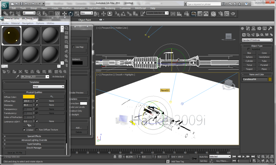Uncheck the 2-Sided checkbox

tap(24, 130)
